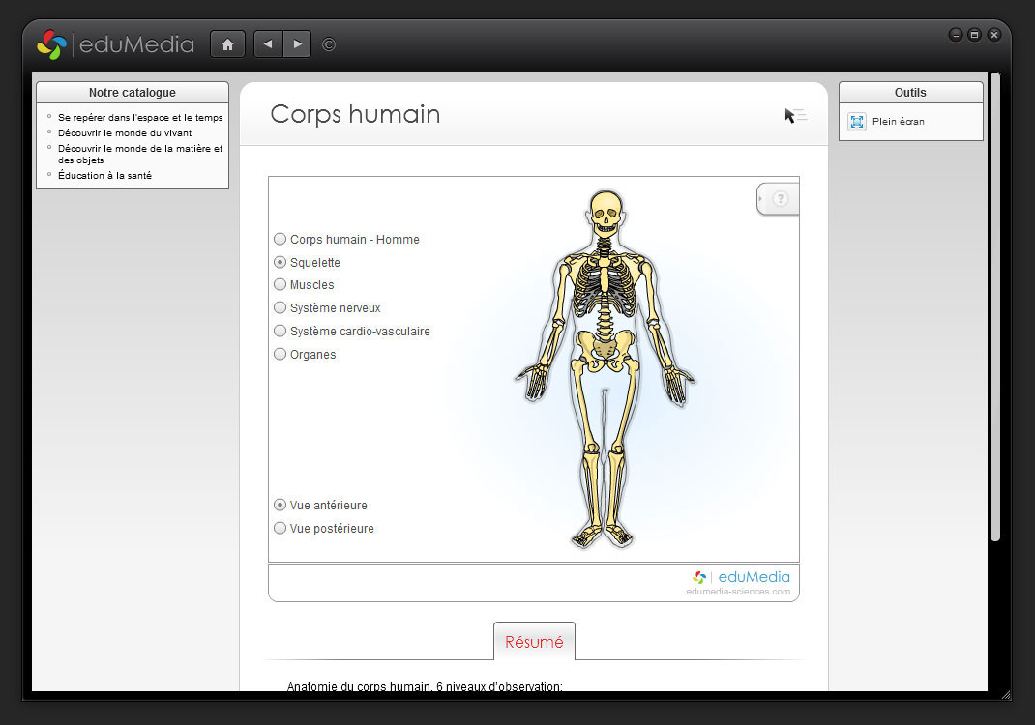This screenshot has height=725, width=1035.
Task: Click the Home icon in top bar
Action: 227,44
